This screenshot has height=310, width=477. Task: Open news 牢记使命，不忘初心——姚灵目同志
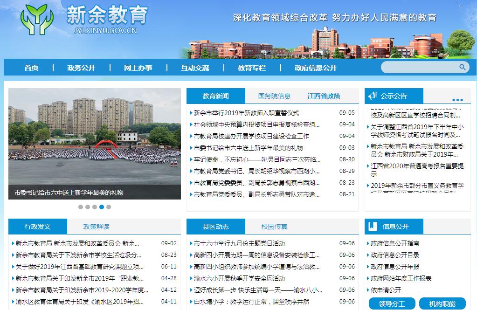coord(257,159)
